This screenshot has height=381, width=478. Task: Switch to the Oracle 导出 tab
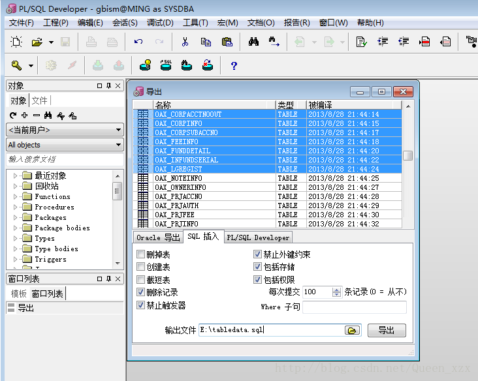[x=158, y=237]
